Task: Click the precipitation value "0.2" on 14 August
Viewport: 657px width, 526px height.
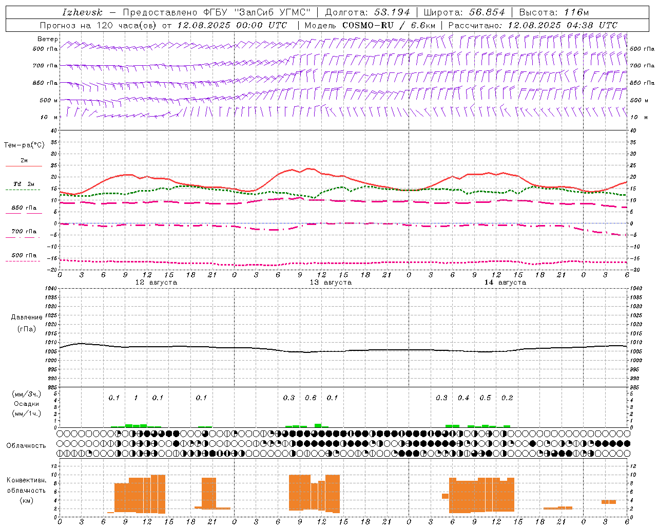Action: tap(507, 398)
